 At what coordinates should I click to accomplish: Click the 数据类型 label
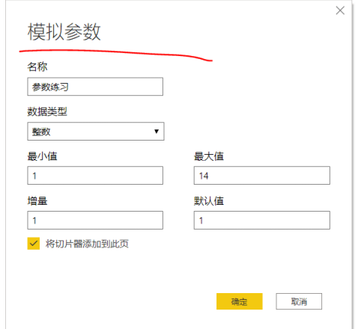47,111
